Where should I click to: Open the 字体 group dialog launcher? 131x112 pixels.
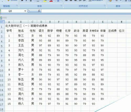pos(61,6)
